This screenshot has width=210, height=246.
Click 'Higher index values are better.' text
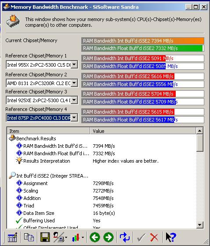coord(126,161)
